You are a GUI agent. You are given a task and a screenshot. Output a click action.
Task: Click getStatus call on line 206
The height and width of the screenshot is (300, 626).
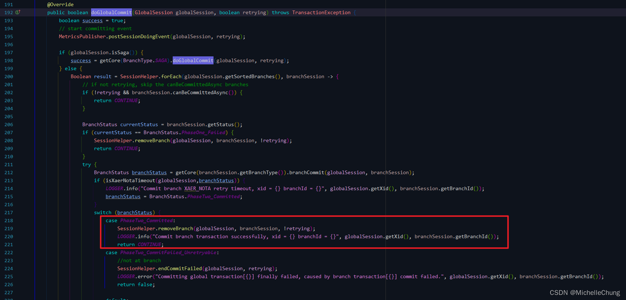click(221, 124)
